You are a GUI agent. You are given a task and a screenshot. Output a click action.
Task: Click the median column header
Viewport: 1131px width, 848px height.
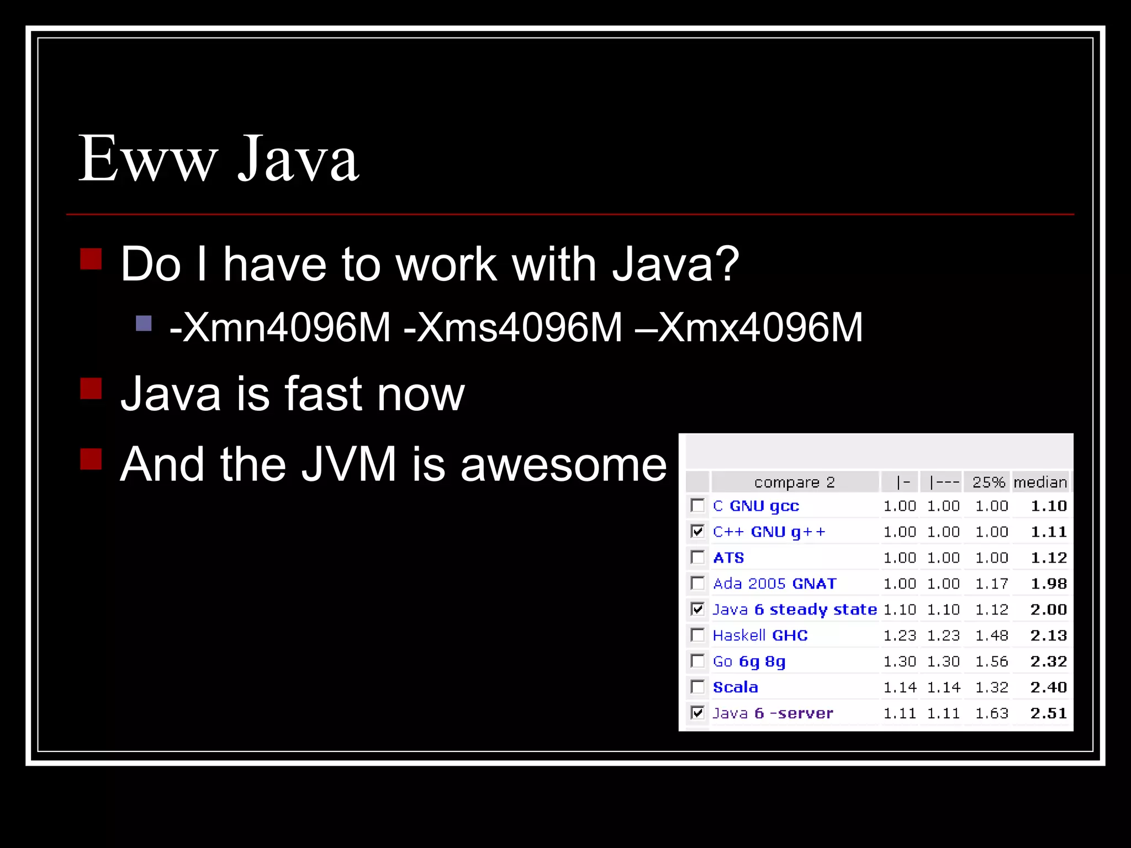(1040, 482)
